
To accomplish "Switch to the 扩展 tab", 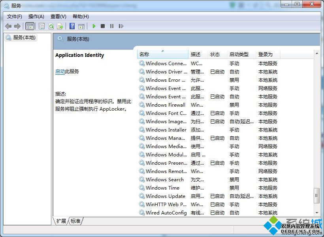I will [x=61, y=221].
